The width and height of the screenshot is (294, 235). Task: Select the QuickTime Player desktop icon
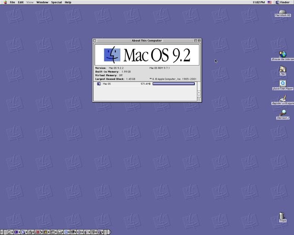click(283, 85)
